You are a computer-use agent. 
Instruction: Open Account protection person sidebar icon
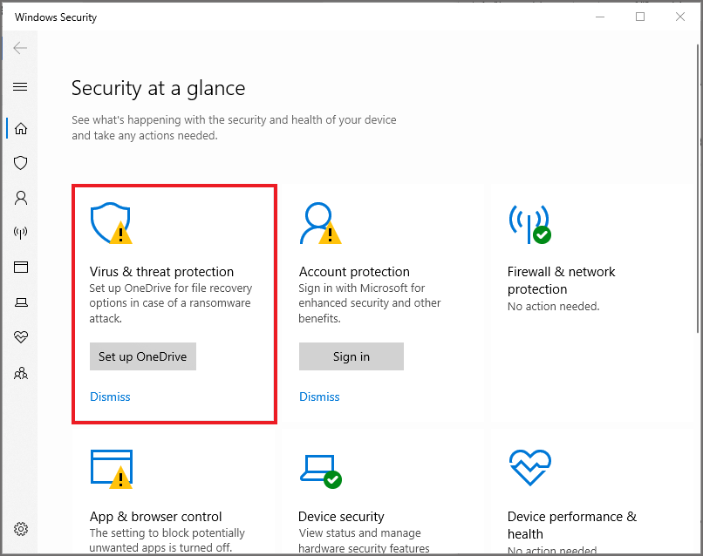pos(20,198)
